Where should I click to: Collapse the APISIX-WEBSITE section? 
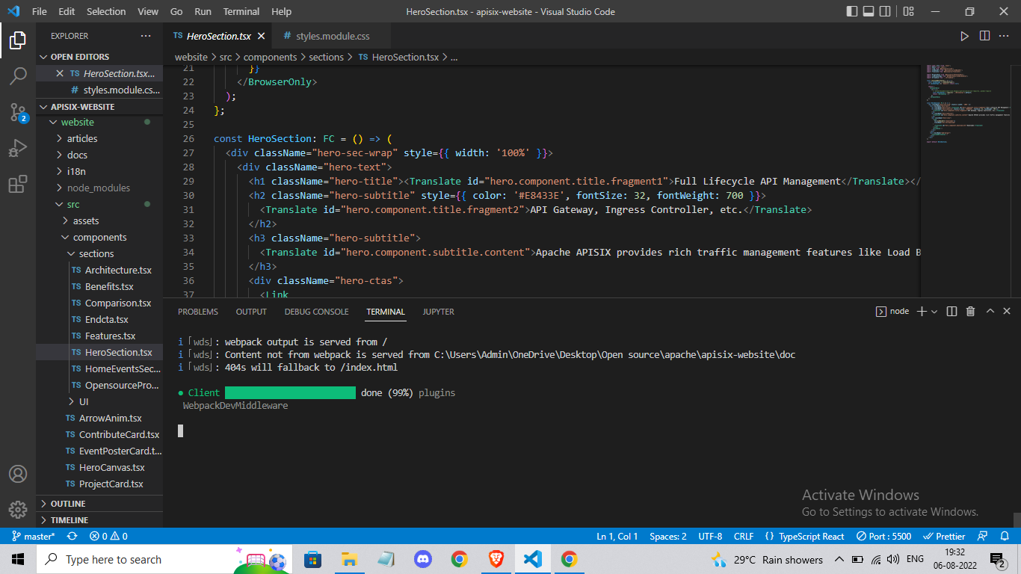point(99,107)
